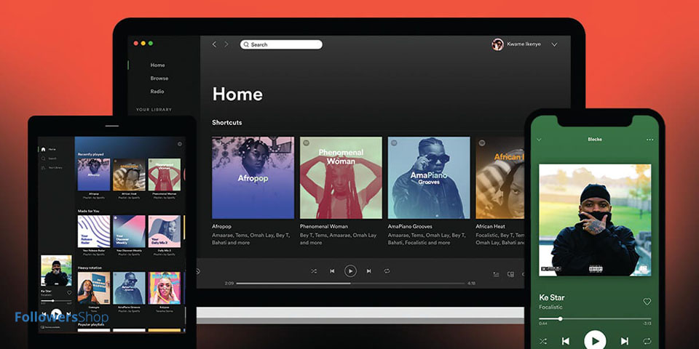This screenshot has height=349, width=699.
Task: Open Your Discover Weekly on the tablet
Action: (130, 231)
